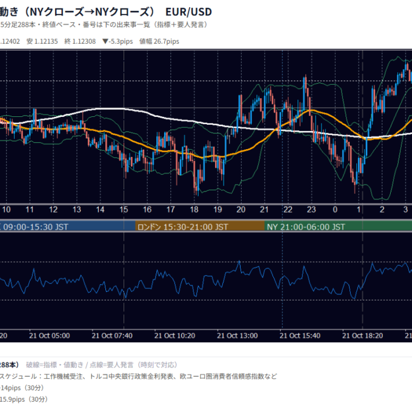Select the ▼-5.3pips change value
412x412 pixels.
[118, 41]
